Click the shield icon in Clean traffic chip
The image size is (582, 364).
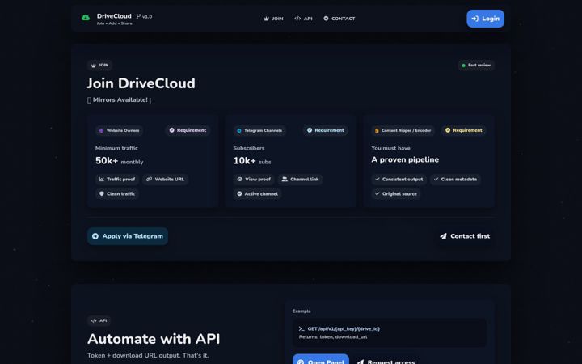click(x=101, y=193)
